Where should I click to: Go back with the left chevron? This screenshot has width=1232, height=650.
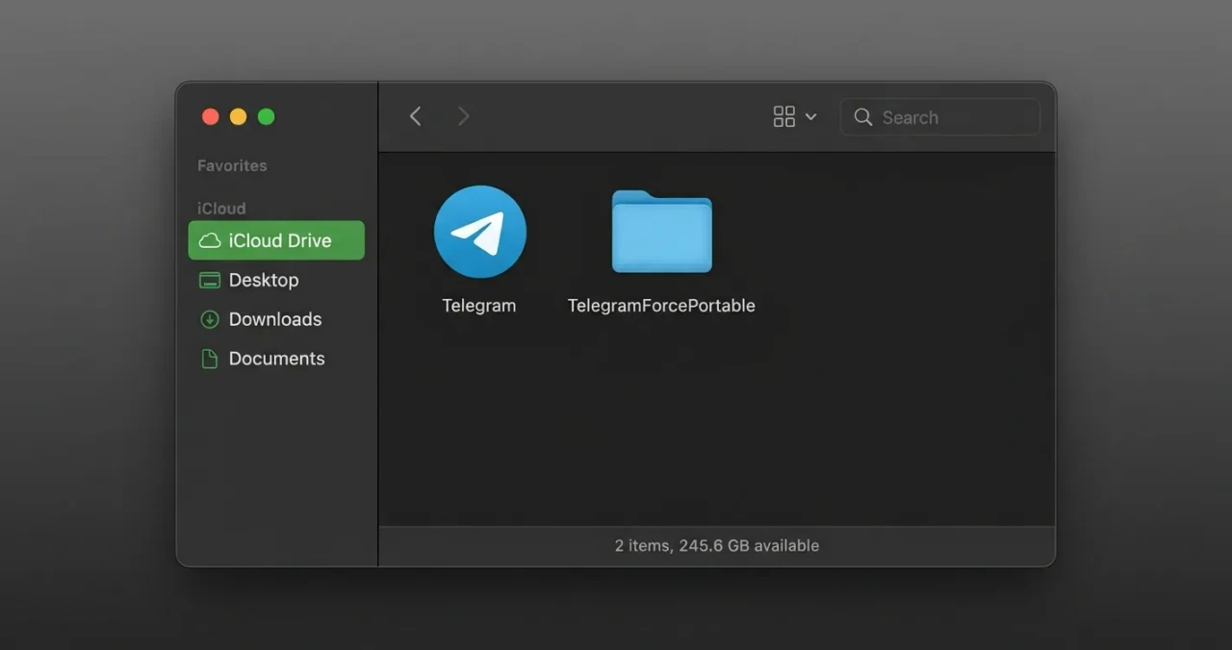(416, 116)
